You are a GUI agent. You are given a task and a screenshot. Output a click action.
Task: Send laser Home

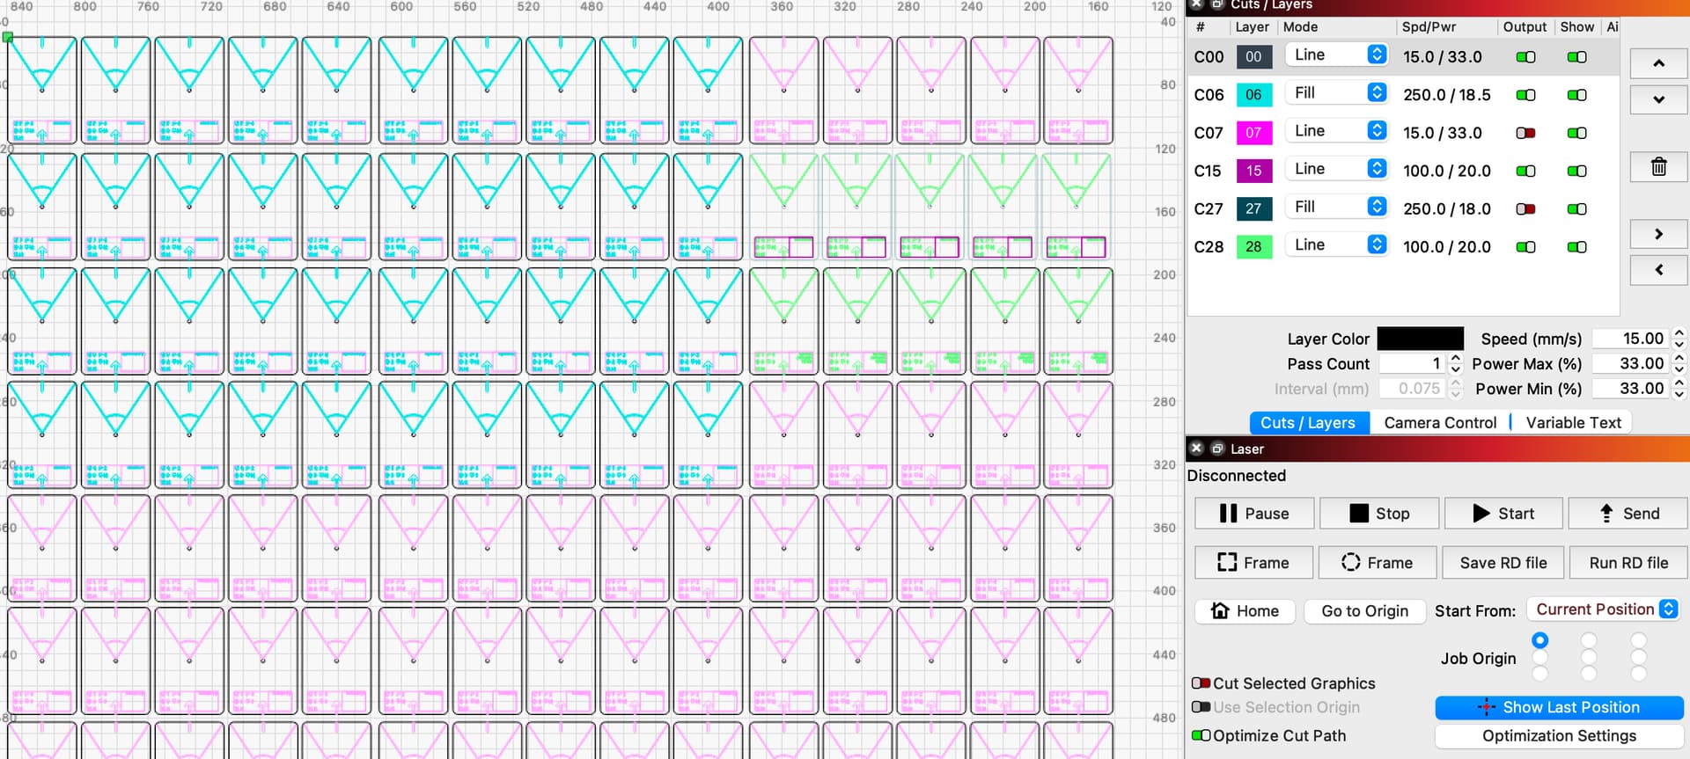click(1245, 611)
